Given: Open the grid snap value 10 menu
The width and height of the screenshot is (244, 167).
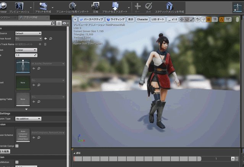Looking at the screenshot, I should (215, 19).
